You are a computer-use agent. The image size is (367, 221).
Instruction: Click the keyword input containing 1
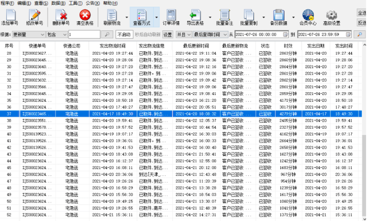point(84,35)
